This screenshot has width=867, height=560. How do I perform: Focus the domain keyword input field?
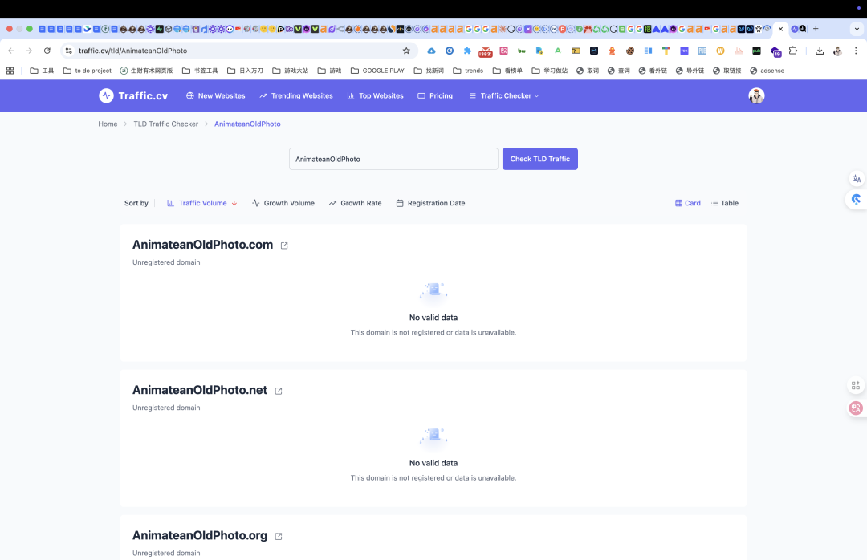click(393, 159)
